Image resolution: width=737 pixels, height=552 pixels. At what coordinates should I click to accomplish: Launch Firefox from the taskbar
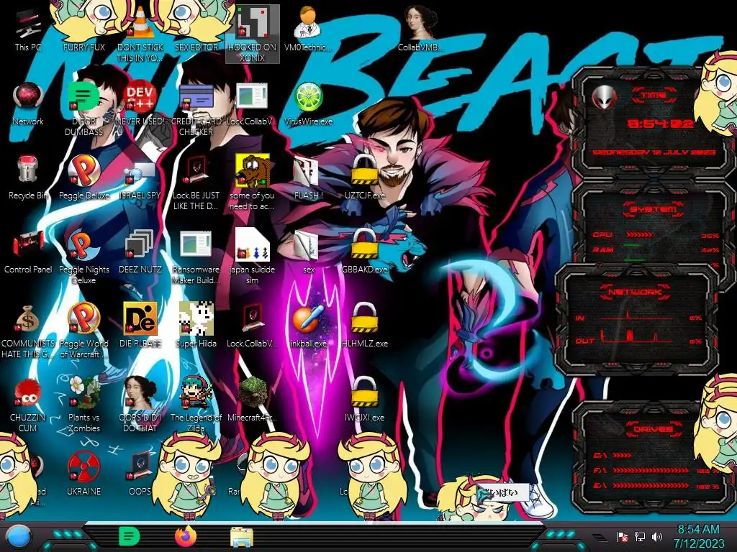point(186,536)
